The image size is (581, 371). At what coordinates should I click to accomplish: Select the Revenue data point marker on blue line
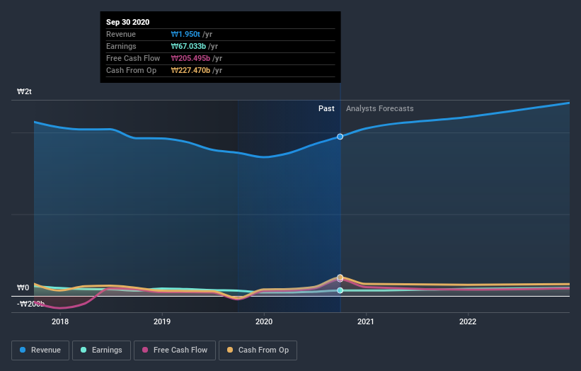[x=340, y=137]
